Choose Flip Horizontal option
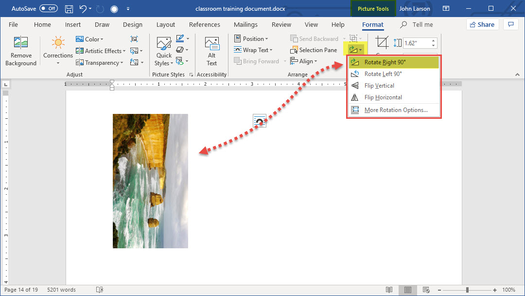The height and width of the screenshot is (296, 525). (x=383, y=97)
